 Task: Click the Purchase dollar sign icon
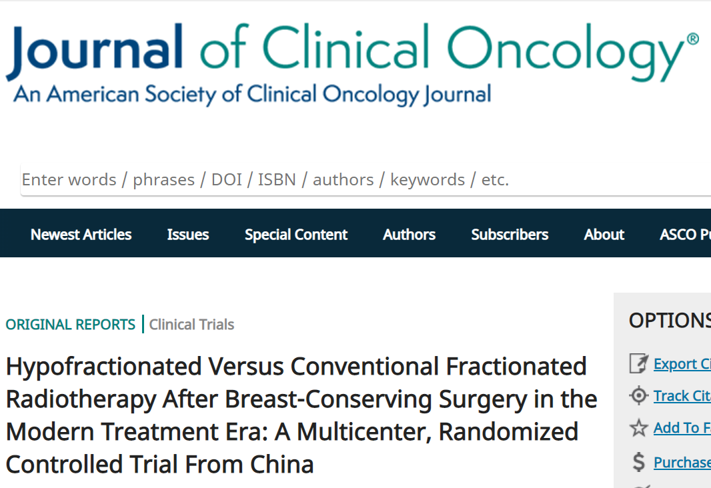pyautogui.click(x=639, y=461)
